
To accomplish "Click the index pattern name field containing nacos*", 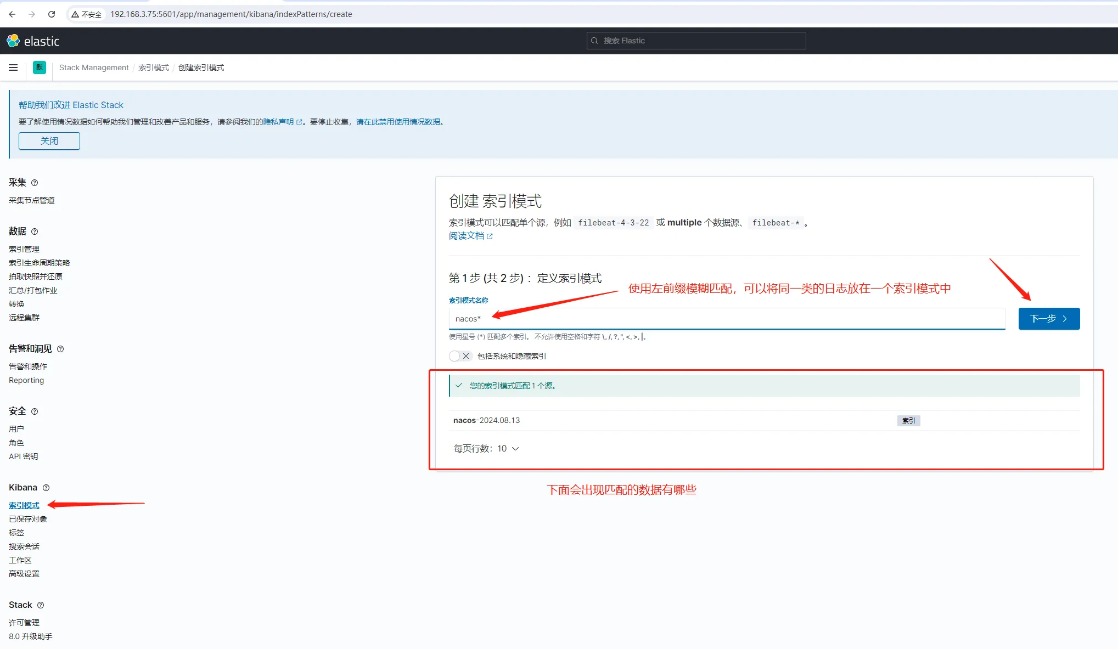I will (x=727, y=319).
